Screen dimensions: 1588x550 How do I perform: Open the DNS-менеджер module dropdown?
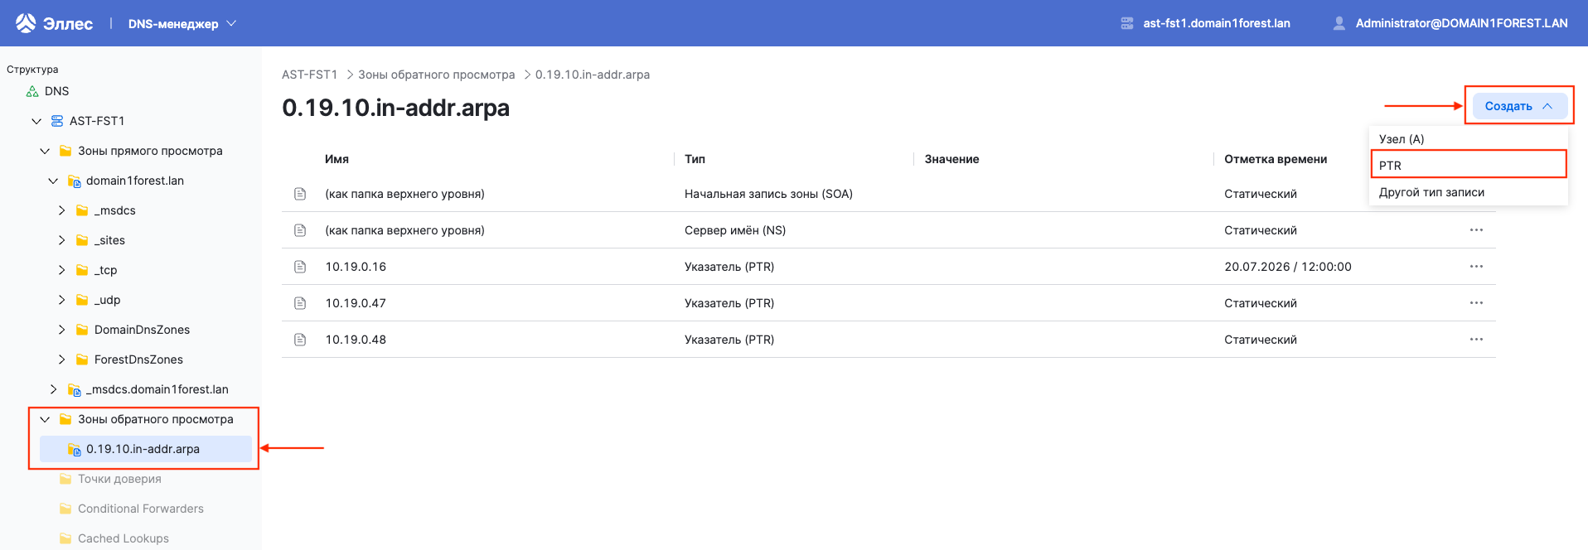coord(182,24)
